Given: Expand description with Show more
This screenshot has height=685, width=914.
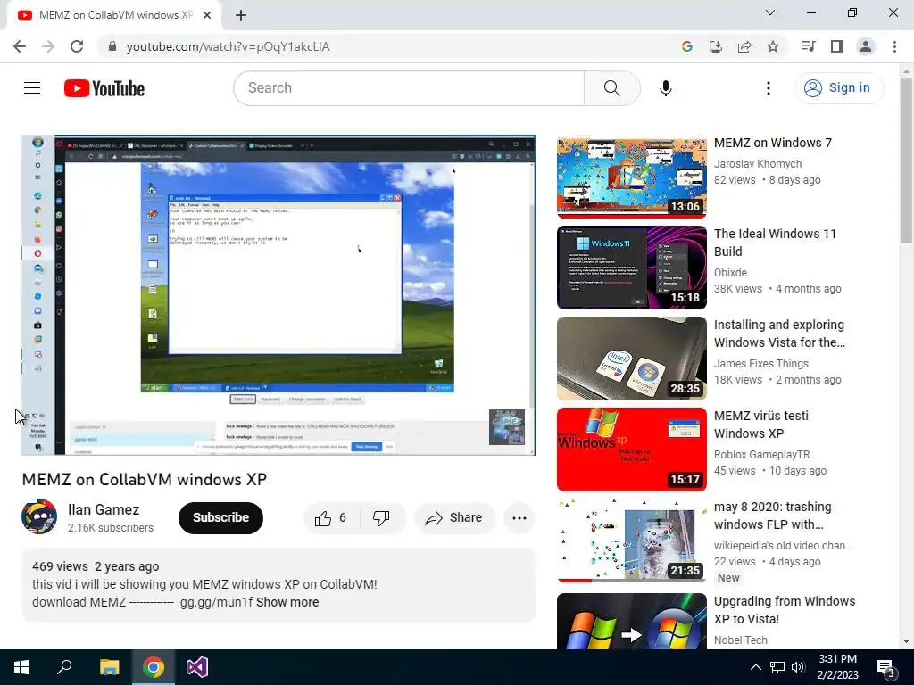Looking at the screenshot, I should click(x=287, y=602).
